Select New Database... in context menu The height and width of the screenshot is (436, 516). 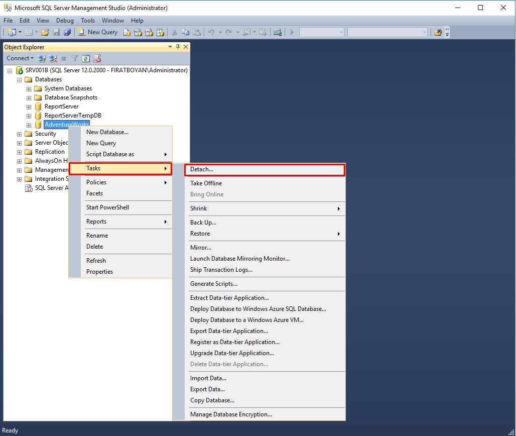[126, 133]
